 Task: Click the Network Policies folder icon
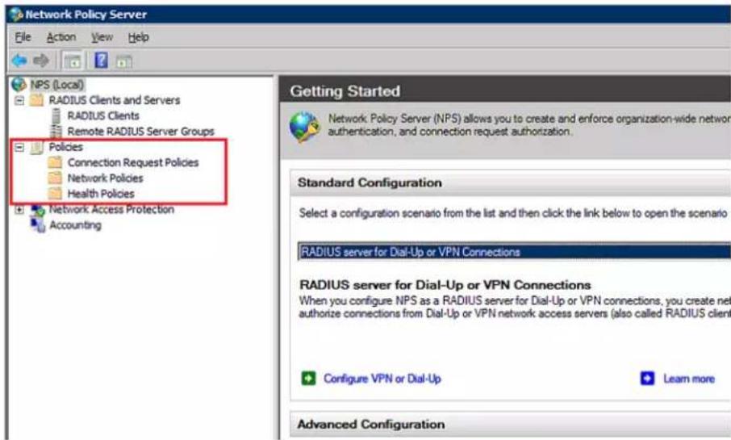click(55, 178)
